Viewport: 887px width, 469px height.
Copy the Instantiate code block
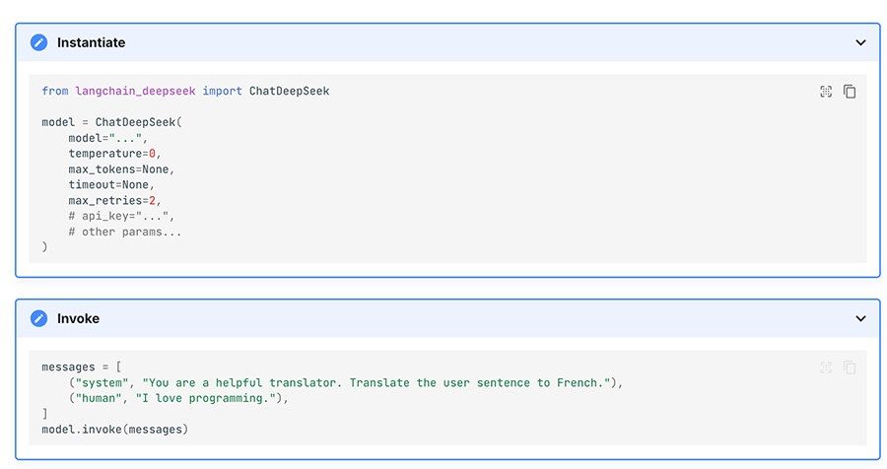point(850,91)
